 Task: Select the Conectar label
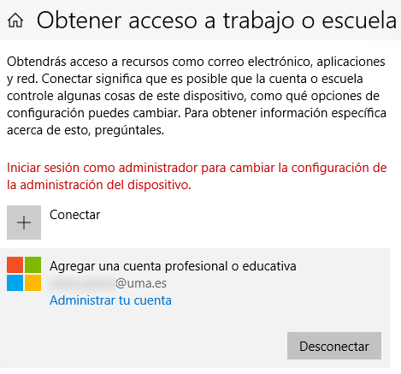pyautogui.click(x=75, y=215)
